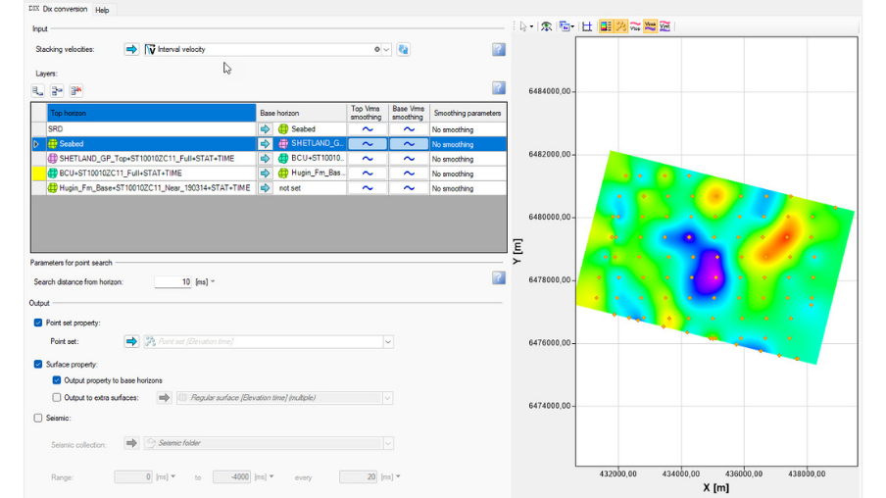Click the blue arrow beside Point set

131,341
